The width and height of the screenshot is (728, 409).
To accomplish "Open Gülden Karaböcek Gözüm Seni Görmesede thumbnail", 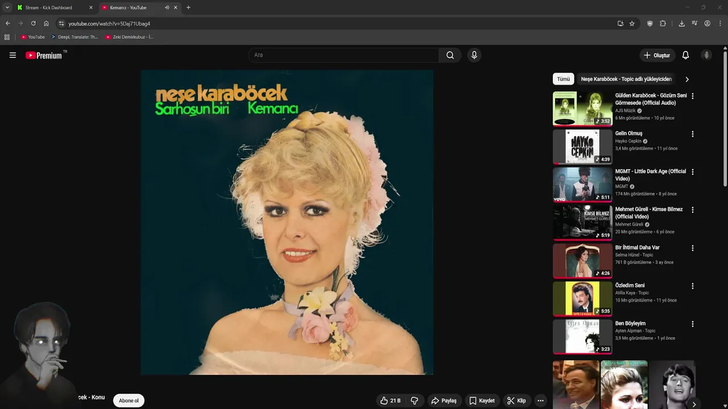I will point(582,108).
